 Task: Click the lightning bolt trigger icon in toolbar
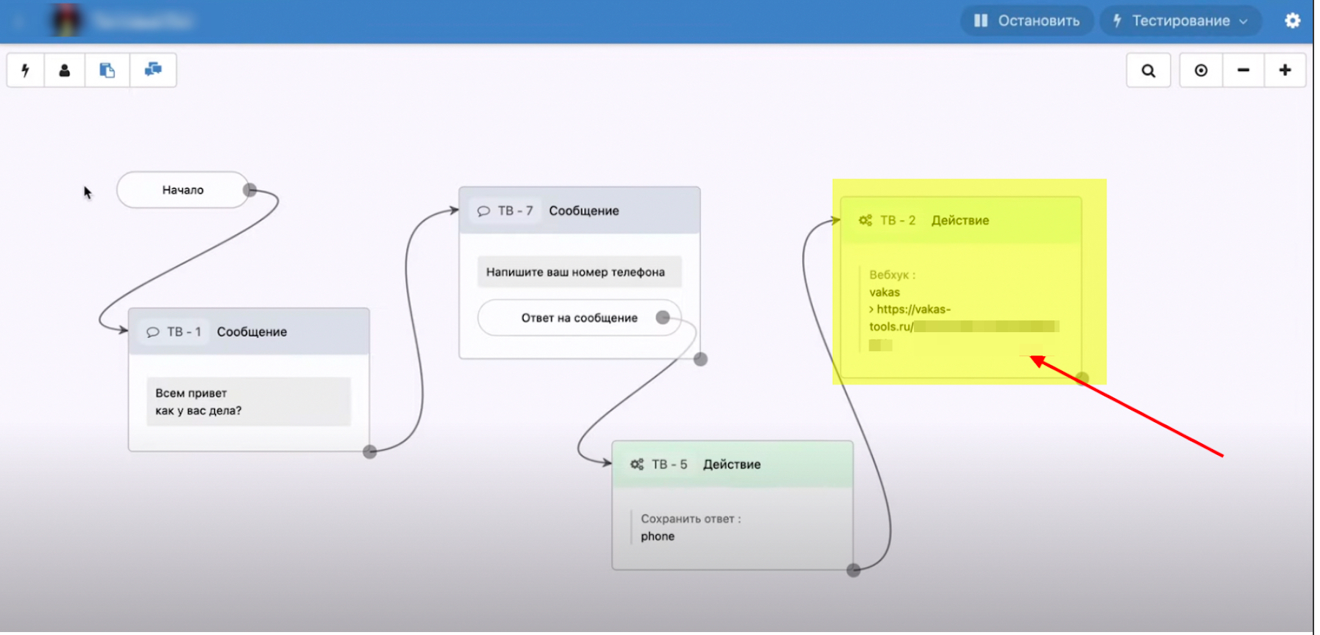(26, 70)
